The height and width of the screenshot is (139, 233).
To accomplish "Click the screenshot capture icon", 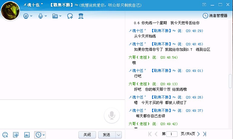I will (16, 135).
